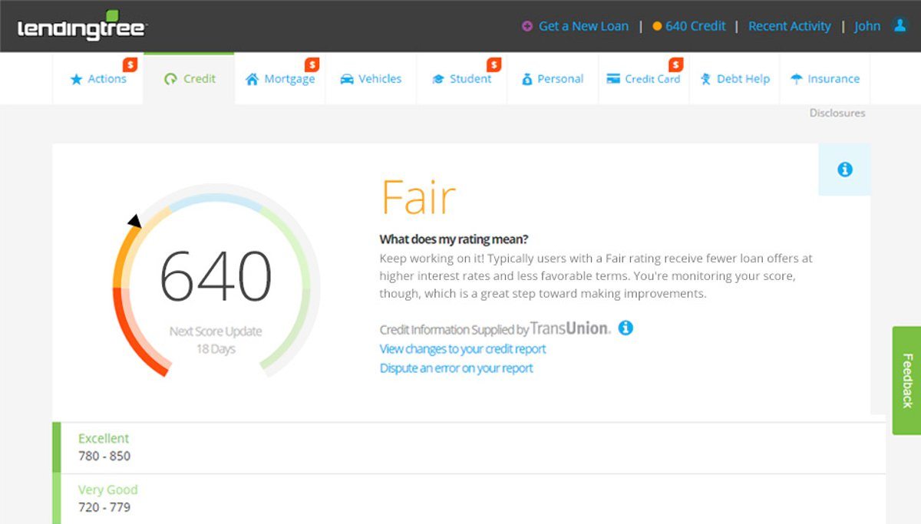The image size is (921, 524).
Task: Click the LendingTree logo
Action: [82, 26]
